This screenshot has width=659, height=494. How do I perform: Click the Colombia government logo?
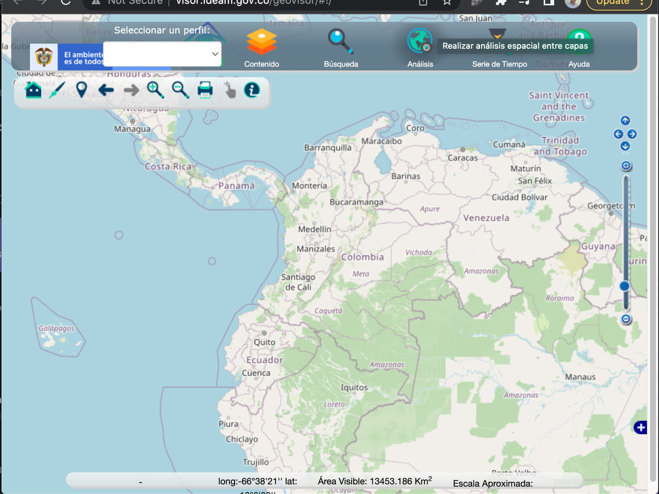tap(44, 57)
